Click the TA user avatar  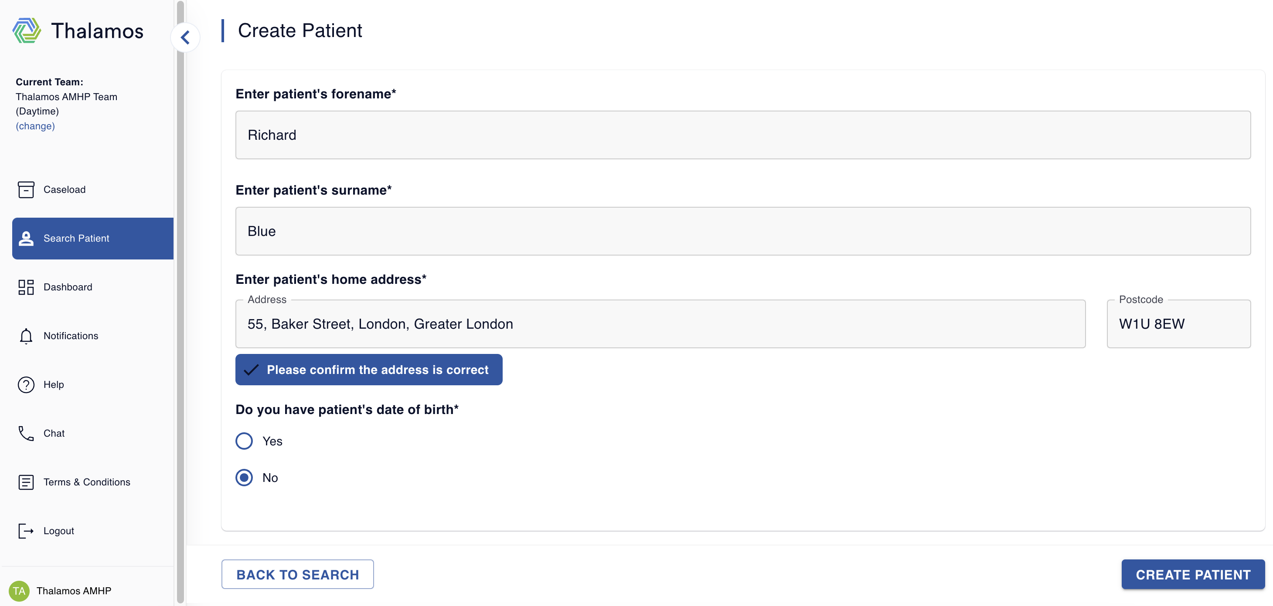[19, 591]
